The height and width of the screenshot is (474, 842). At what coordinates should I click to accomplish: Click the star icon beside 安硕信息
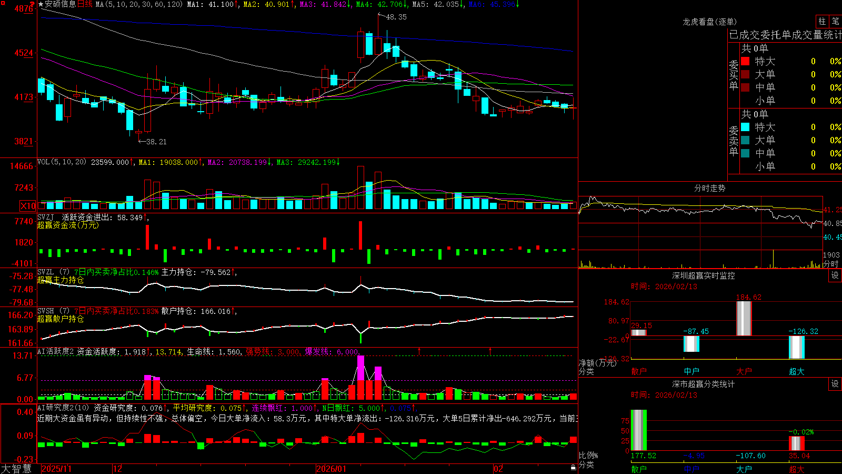pos(41,4)
